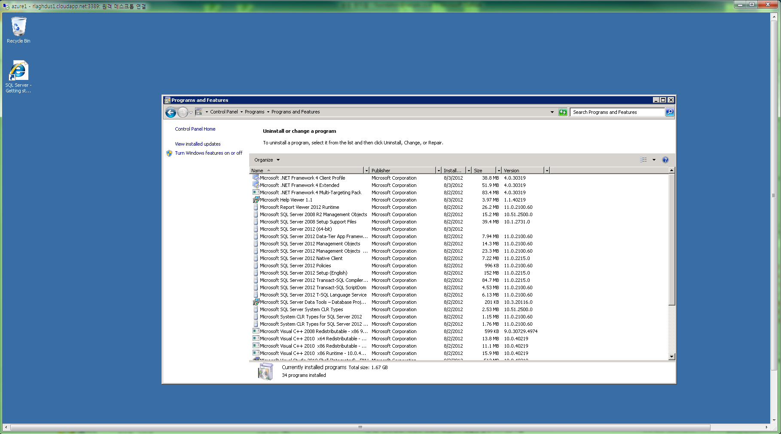Go back with the blue Back arrow
The image size is (781, 434).
(171, 112)
